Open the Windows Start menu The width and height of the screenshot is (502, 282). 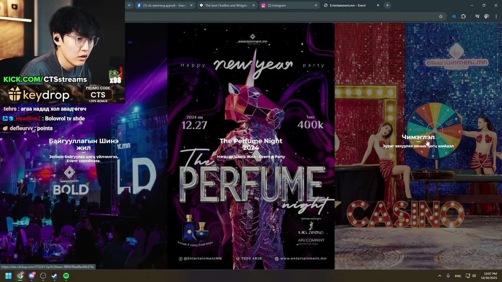coord(8,276)
